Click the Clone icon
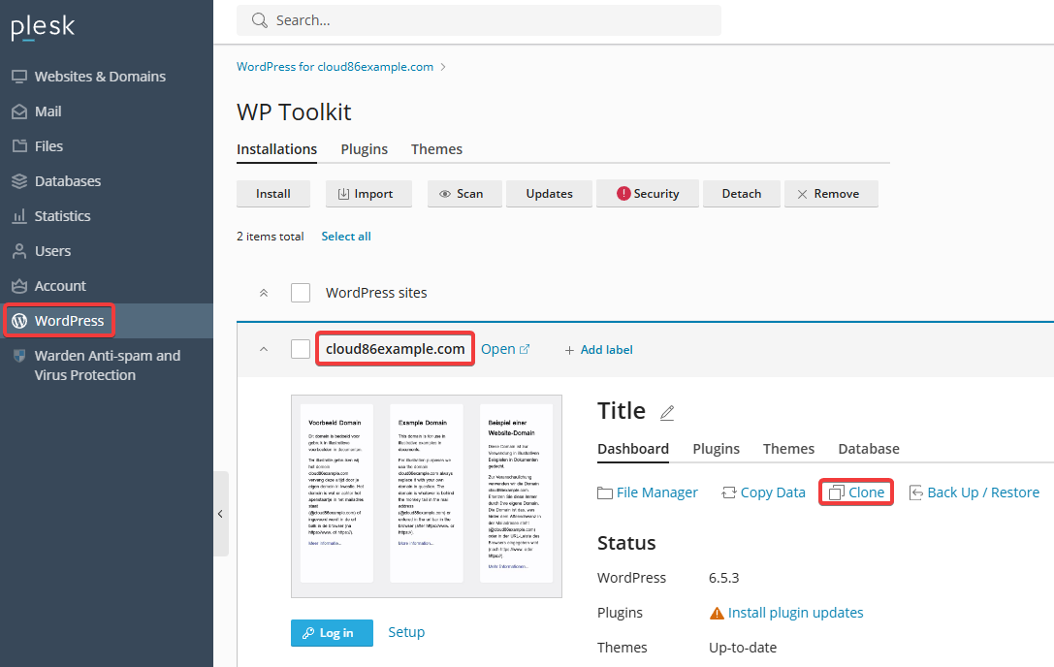The image size is (1054, 667). coord(836,492)
